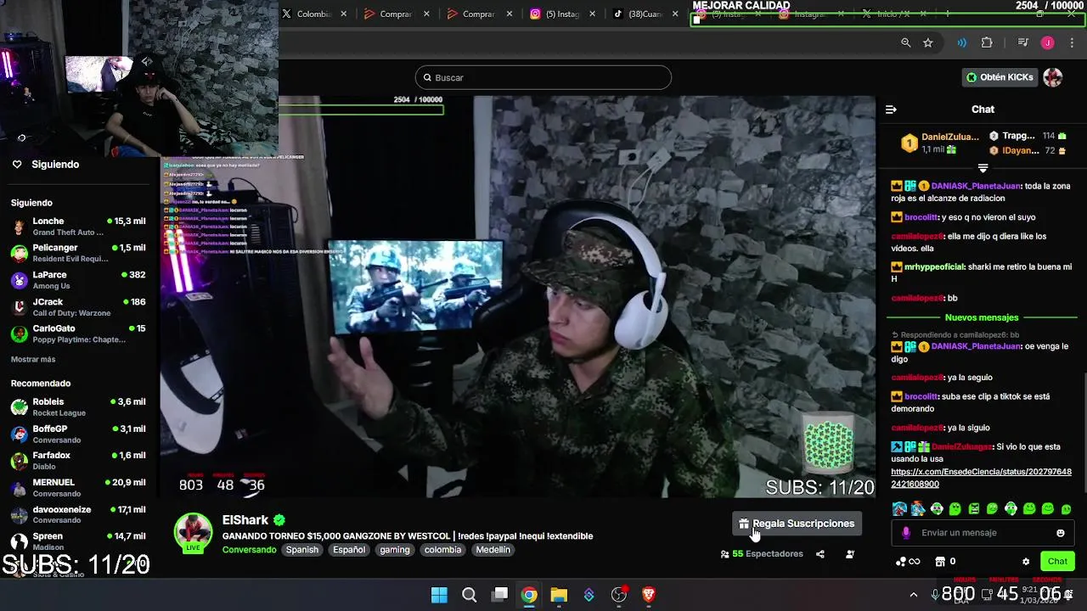This screenshot has width=1087, height=611.
Task: Open Windows taskbar search
Action: tap(469, 595)
